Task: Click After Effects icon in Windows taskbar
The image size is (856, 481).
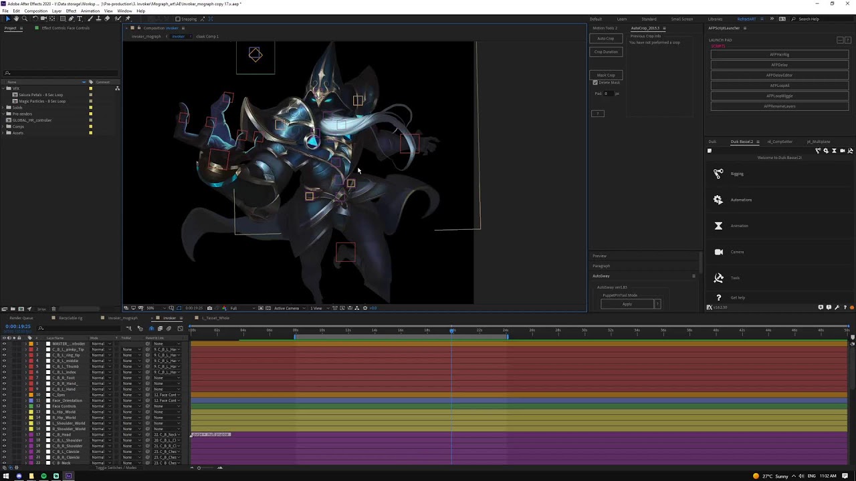Action: tap(68, 476)
